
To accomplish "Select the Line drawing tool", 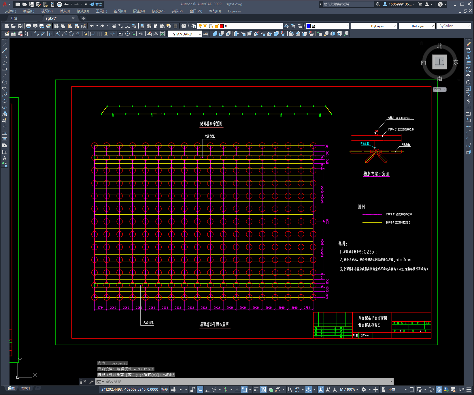I will (x=5, y=44).
